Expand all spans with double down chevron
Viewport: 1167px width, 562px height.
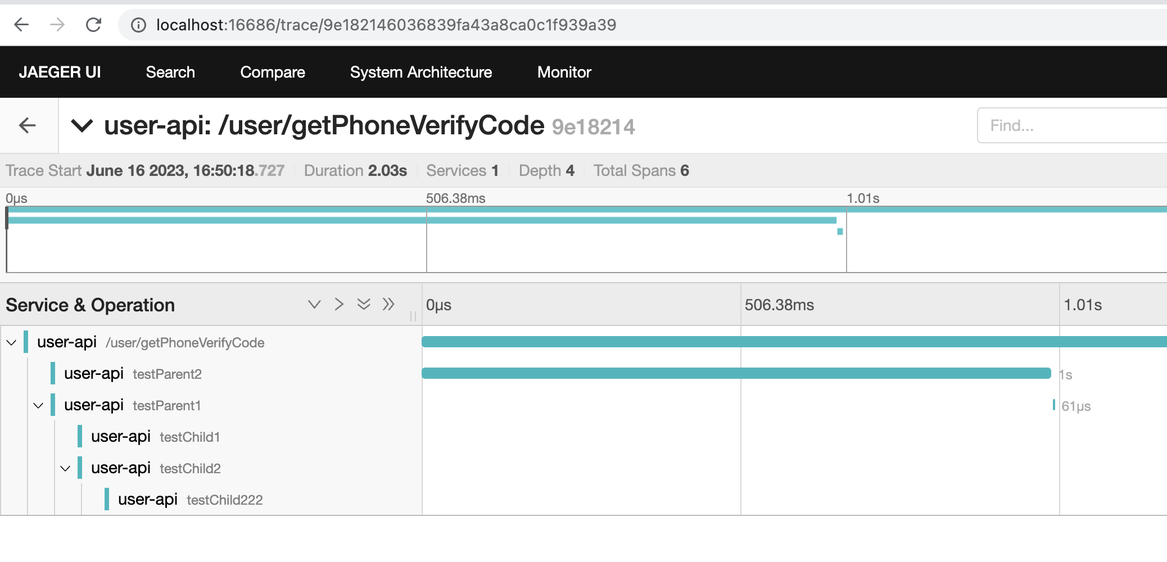[364, 304]
